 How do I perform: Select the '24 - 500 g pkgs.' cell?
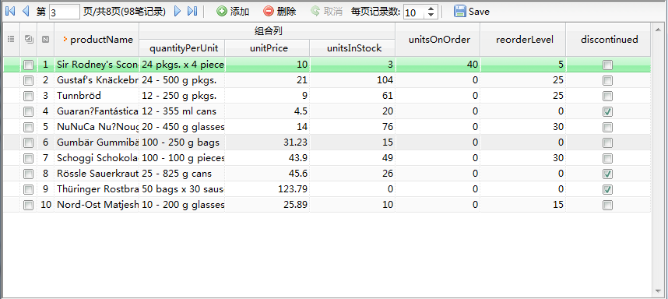[x=182, y=80]
